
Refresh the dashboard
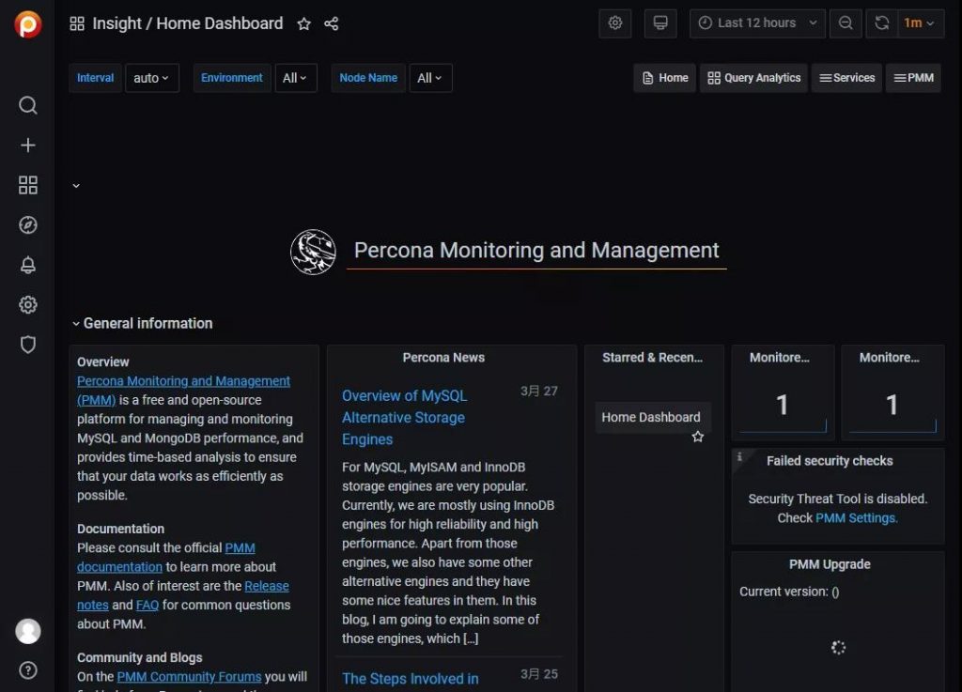click(881, 23)
